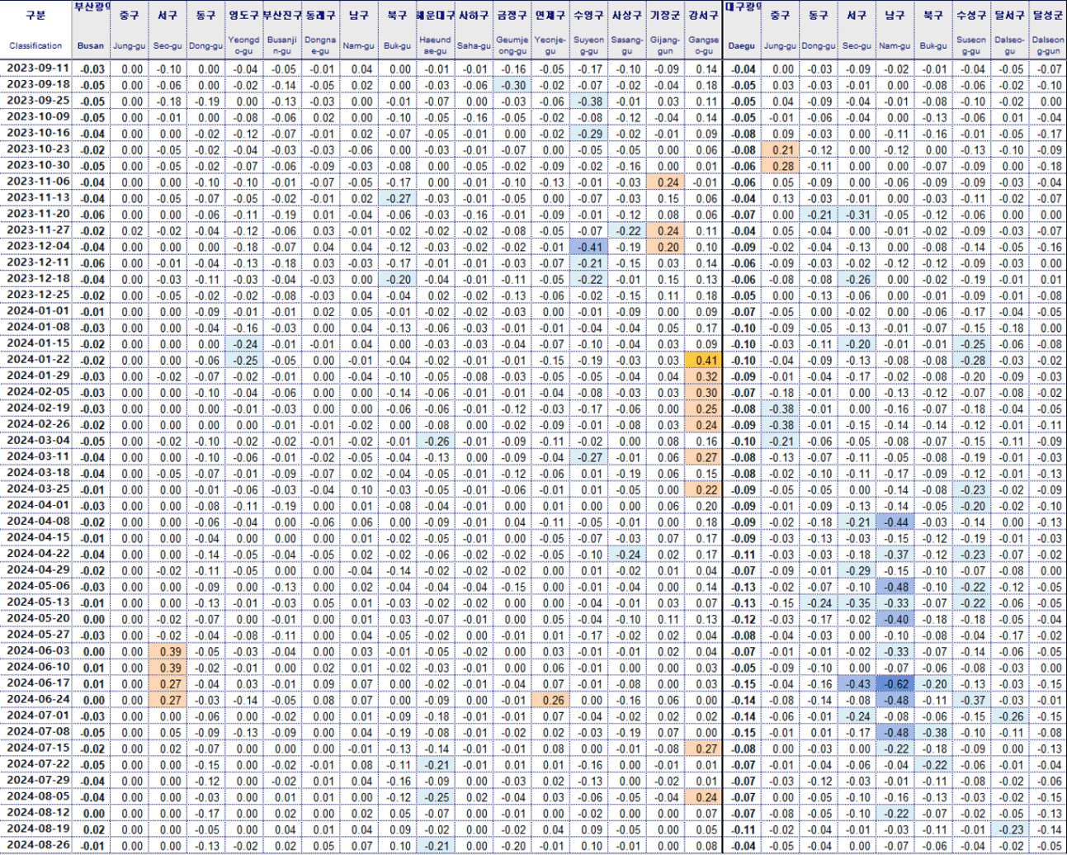Select the -0.17 Dalseong-gun cell on 2023-10-16
Screen dimensions: 1067x855
pos(1047,134)
